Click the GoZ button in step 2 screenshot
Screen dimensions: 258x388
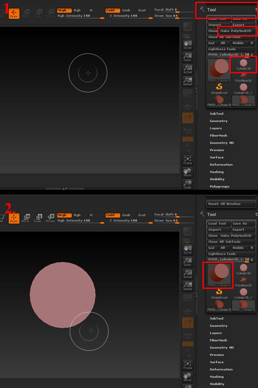pos(212,248)
